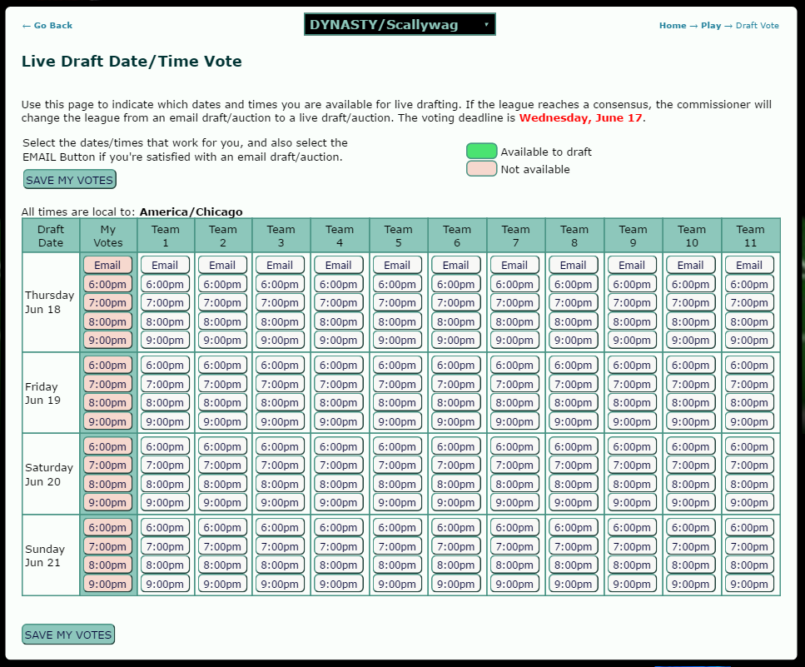
Task: Click Team 9 Friday 8:00pm slot
Action: pos(632,402)
